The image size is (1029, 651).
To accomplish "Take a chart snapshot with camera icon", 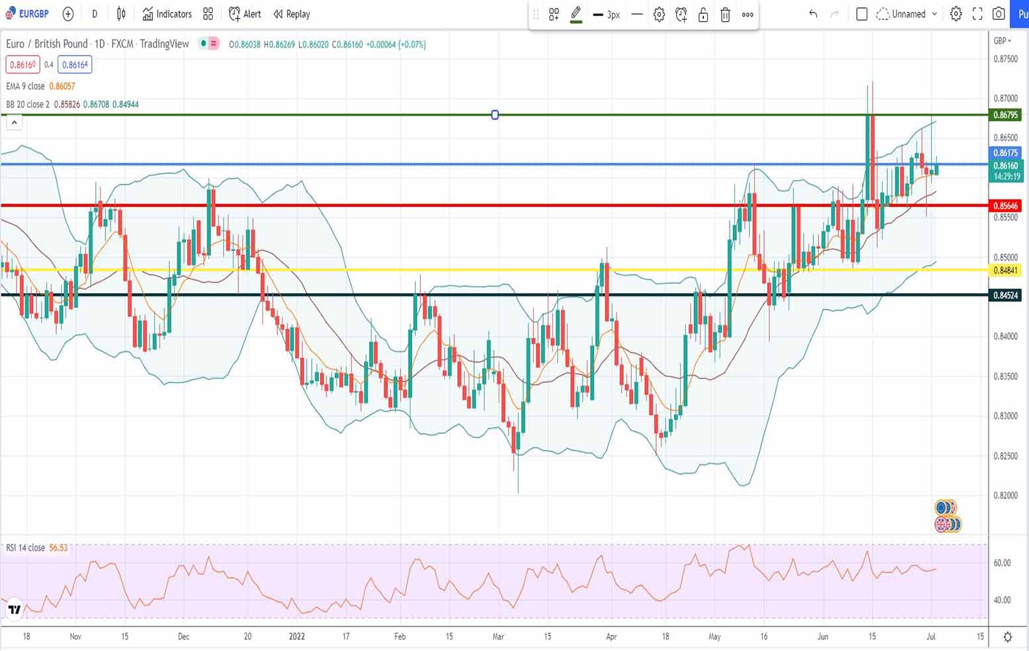I will click(999, 14).
